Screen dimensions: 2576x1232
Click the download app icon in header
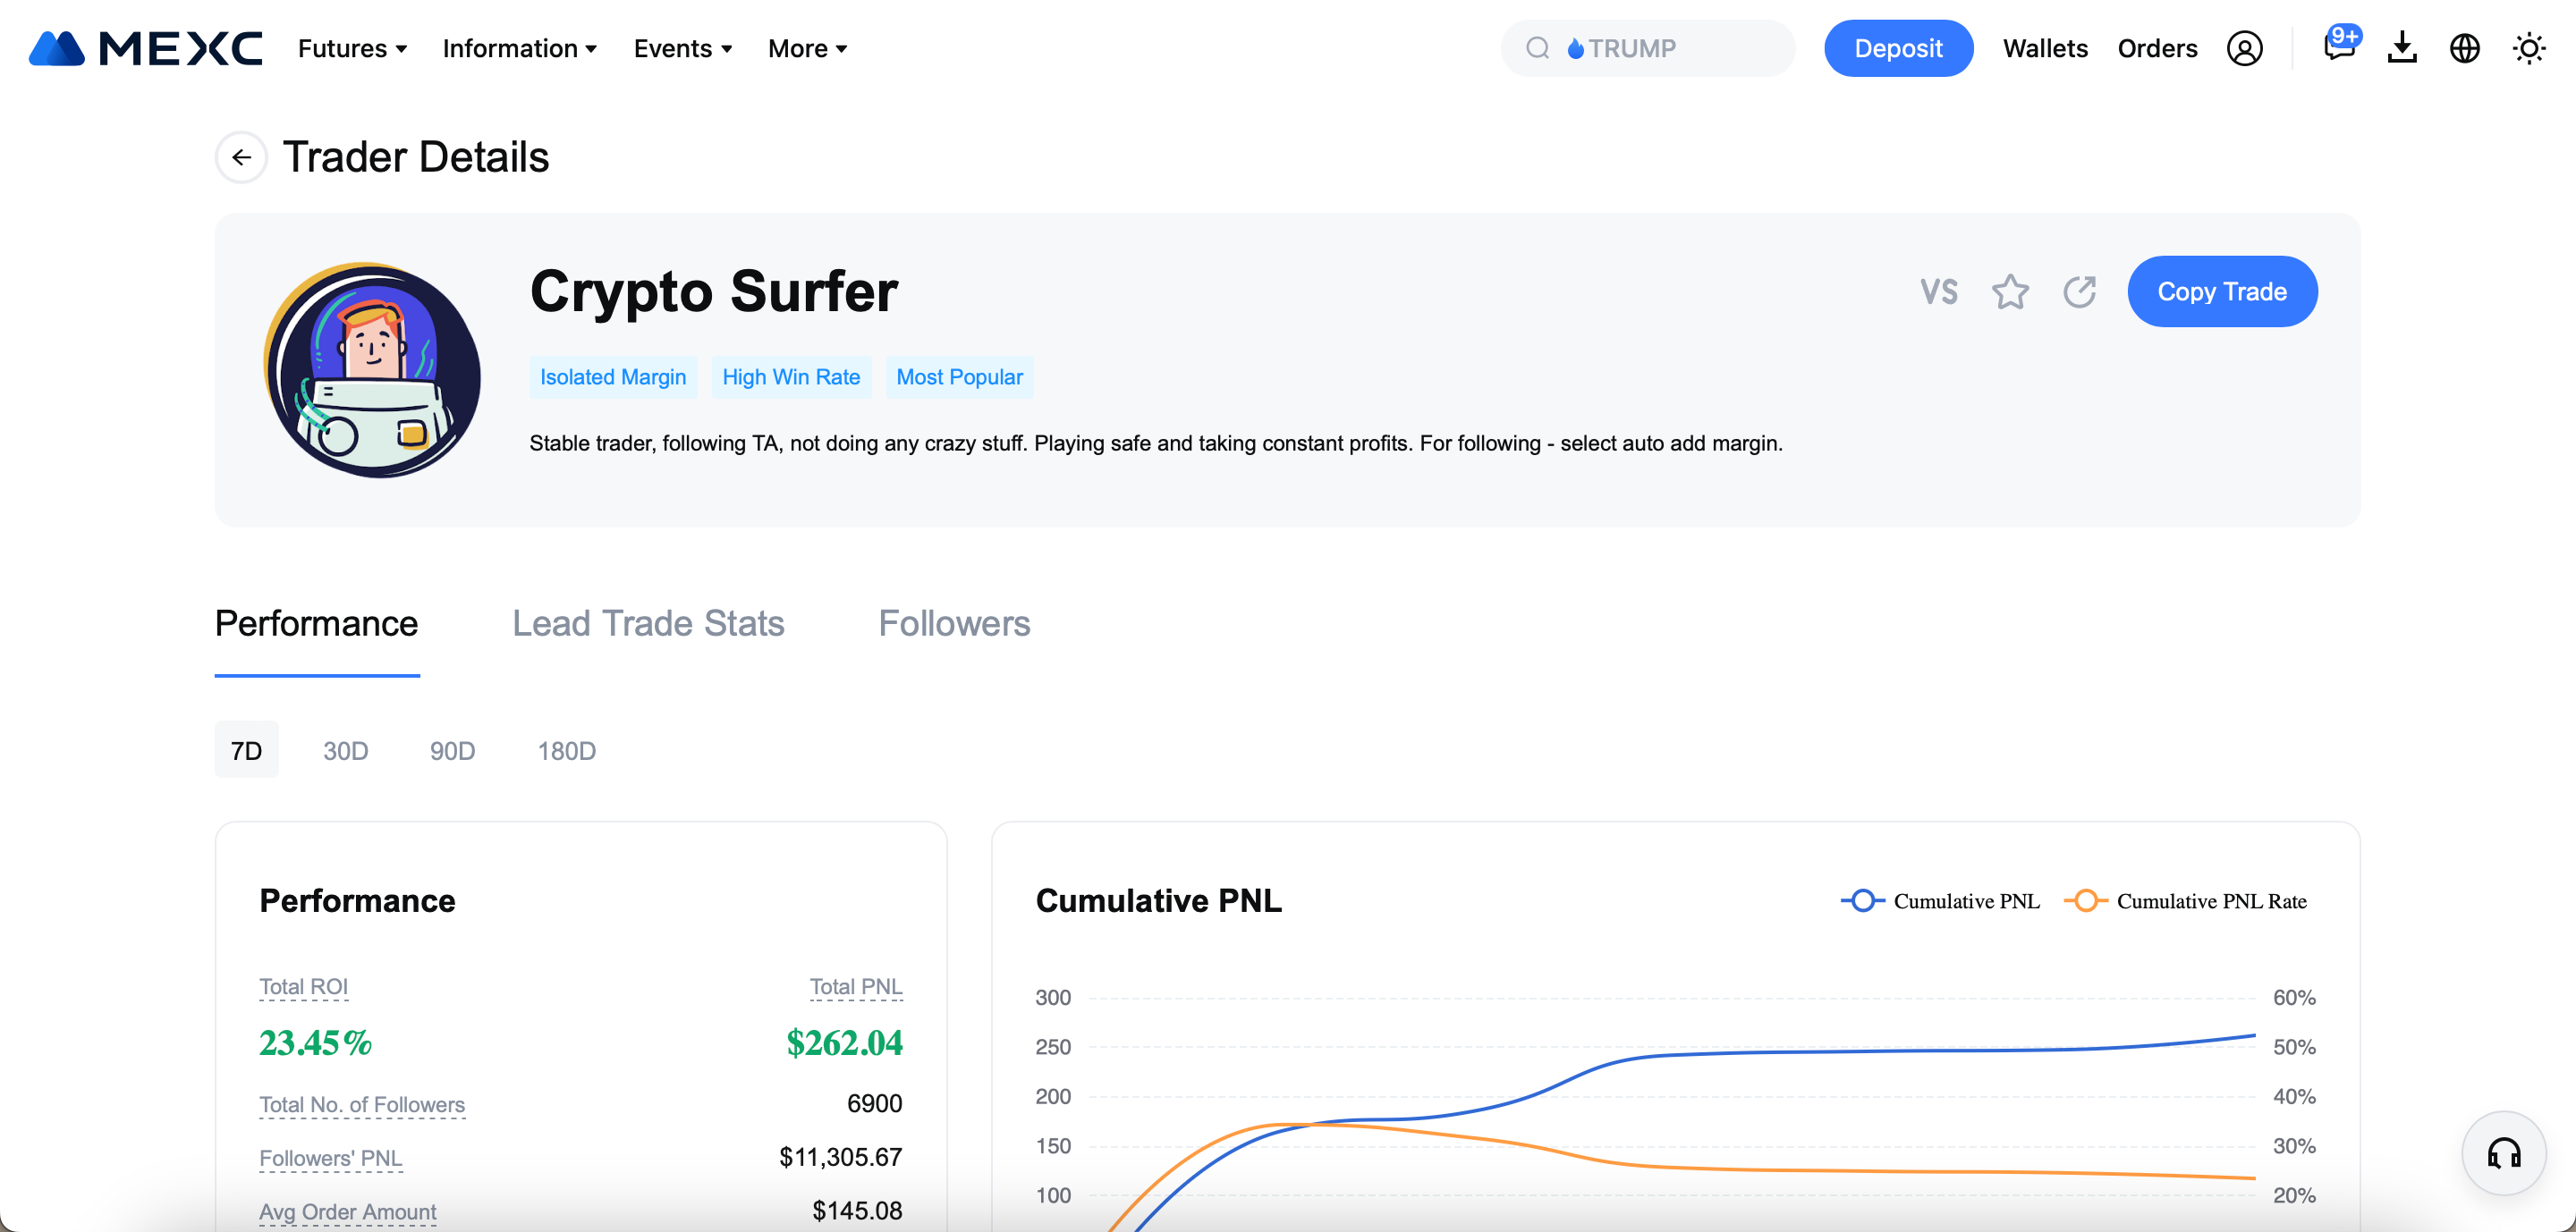tap(2402, 48)
